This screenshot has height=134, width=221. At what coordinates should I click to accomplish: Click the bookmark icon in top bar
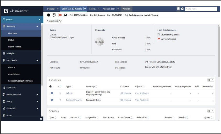pyautogui.click(x=178, y=9)
